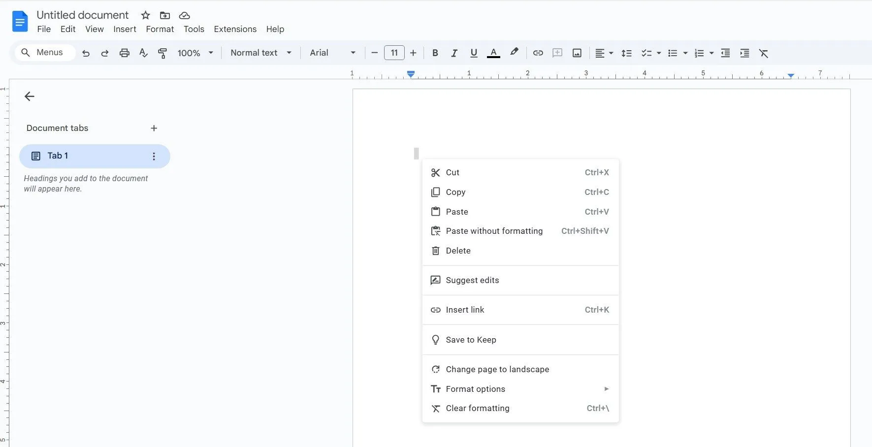Open the zoom level dropdown
Image resolution: width=872 pixels, height=447 pixels.
coord(195,53)
